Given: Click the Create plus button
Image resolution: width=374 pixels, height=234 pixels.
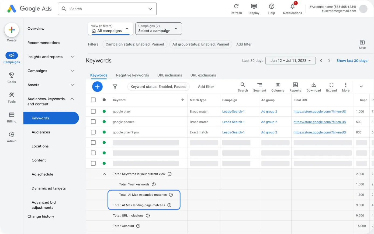Looking at the screenshot, I should 12,30.
